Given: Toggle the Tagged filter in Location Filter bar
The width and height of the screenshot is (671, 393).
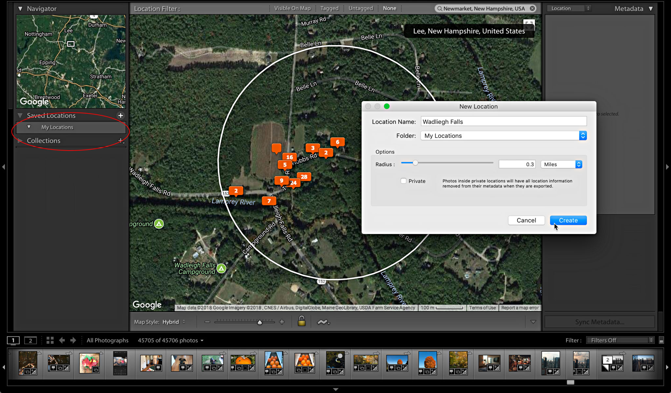Looking at the screenshot, I should (x=329, y=8).
